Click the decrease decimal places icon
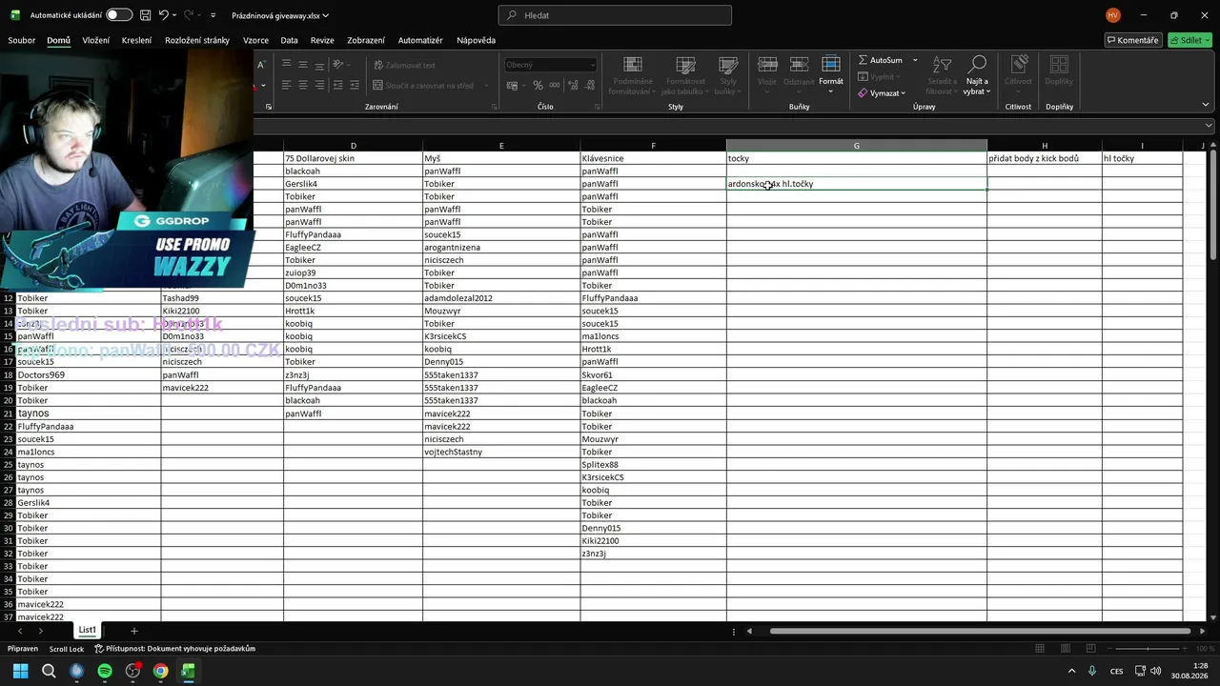 590,86
